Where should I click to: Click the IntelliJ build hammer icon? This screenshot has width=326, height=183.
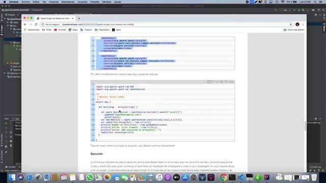point(276,10)
